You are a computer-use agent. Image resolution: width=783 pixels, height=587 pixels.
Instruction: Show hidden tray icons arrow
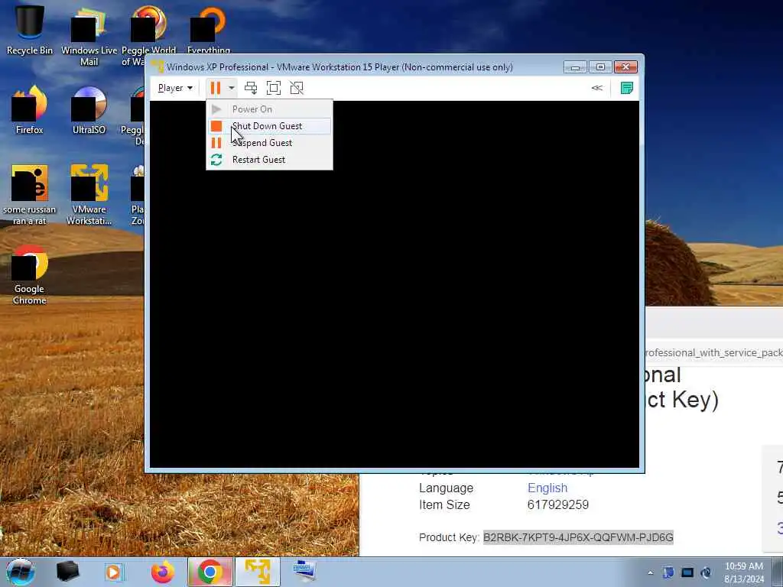tap(650, 572)
